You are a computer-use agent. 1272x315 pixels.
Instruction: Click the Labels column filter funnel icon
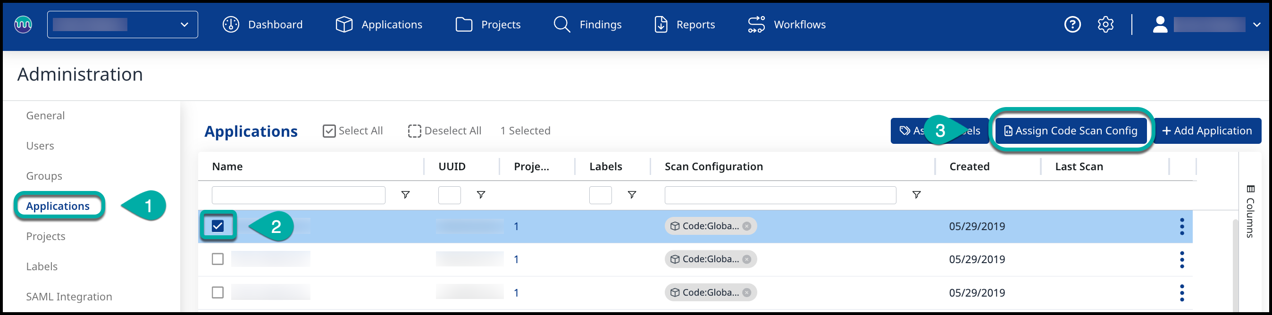[x=631, y=195]
